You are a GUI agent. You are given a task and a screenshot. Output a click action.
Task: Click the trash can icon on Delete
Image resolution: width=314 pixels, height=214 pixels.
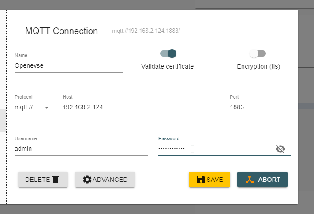(x=56, y=180)
